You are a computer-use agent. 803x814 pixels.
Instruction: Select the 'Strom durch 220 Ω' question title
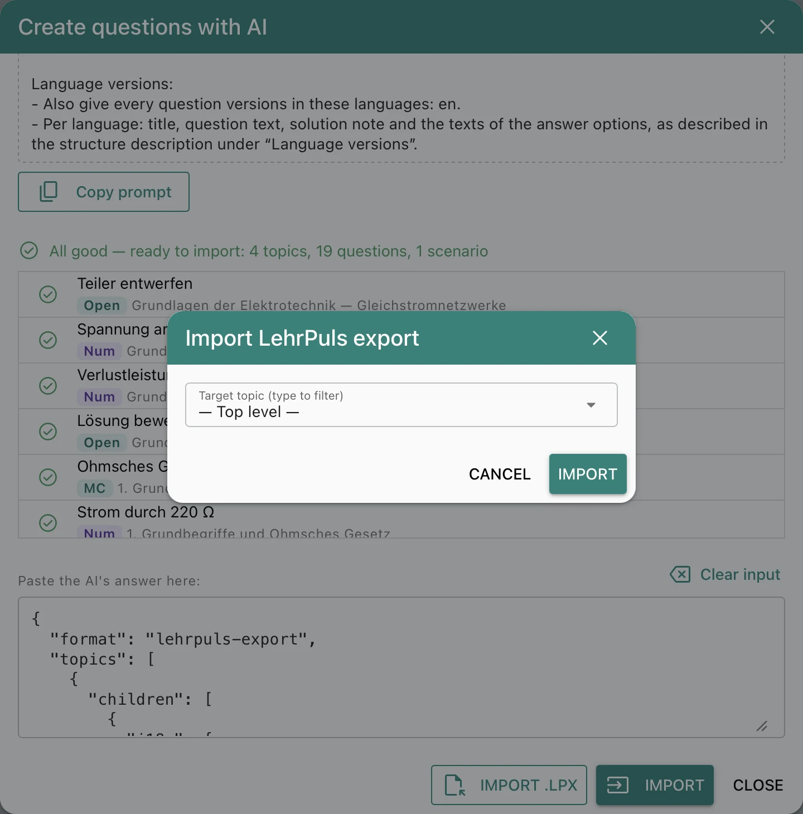point(146,512)
